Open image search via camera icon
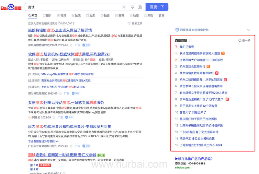 [140, 7]
